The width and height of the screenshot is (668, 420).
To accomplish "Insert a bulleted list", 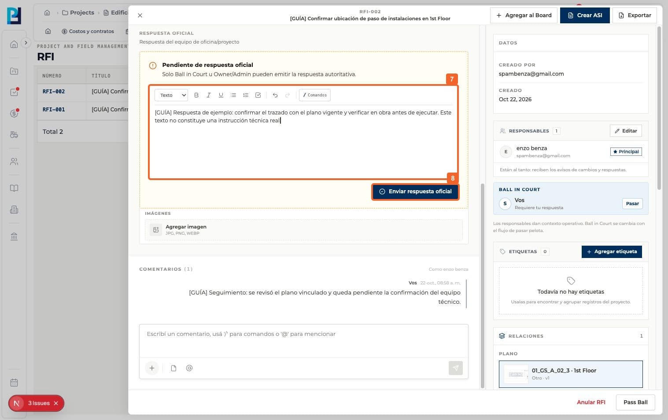I will tap(233, 95).
